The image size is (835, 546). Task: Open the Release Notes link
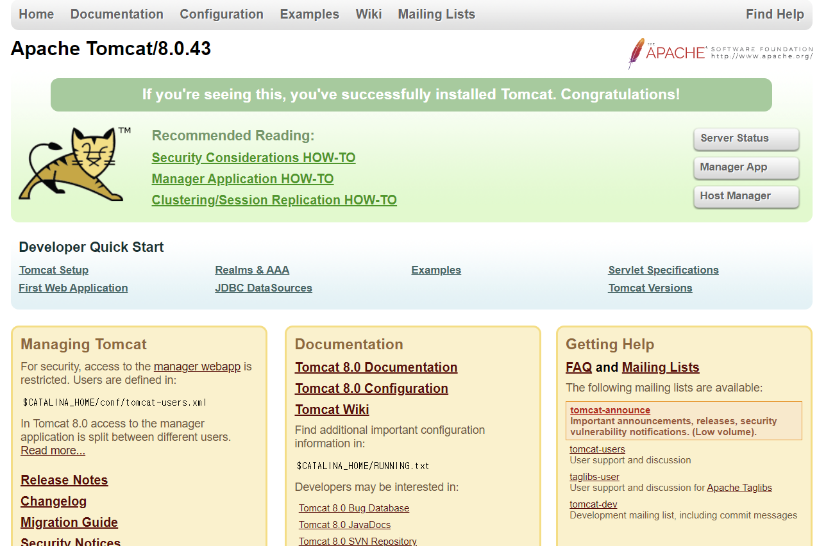(64, 480)
